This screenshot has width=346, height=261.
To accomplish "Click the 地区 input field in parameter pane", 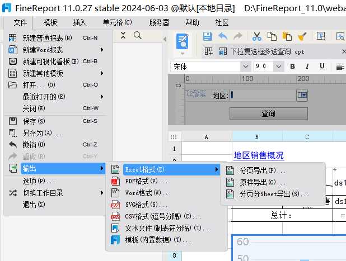I will click(x=263, y=95).
